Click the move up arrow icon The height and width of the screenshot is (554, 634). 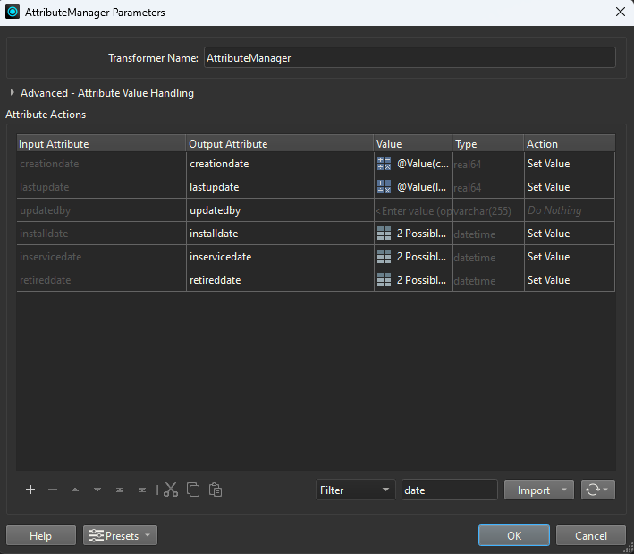(75, 490)
